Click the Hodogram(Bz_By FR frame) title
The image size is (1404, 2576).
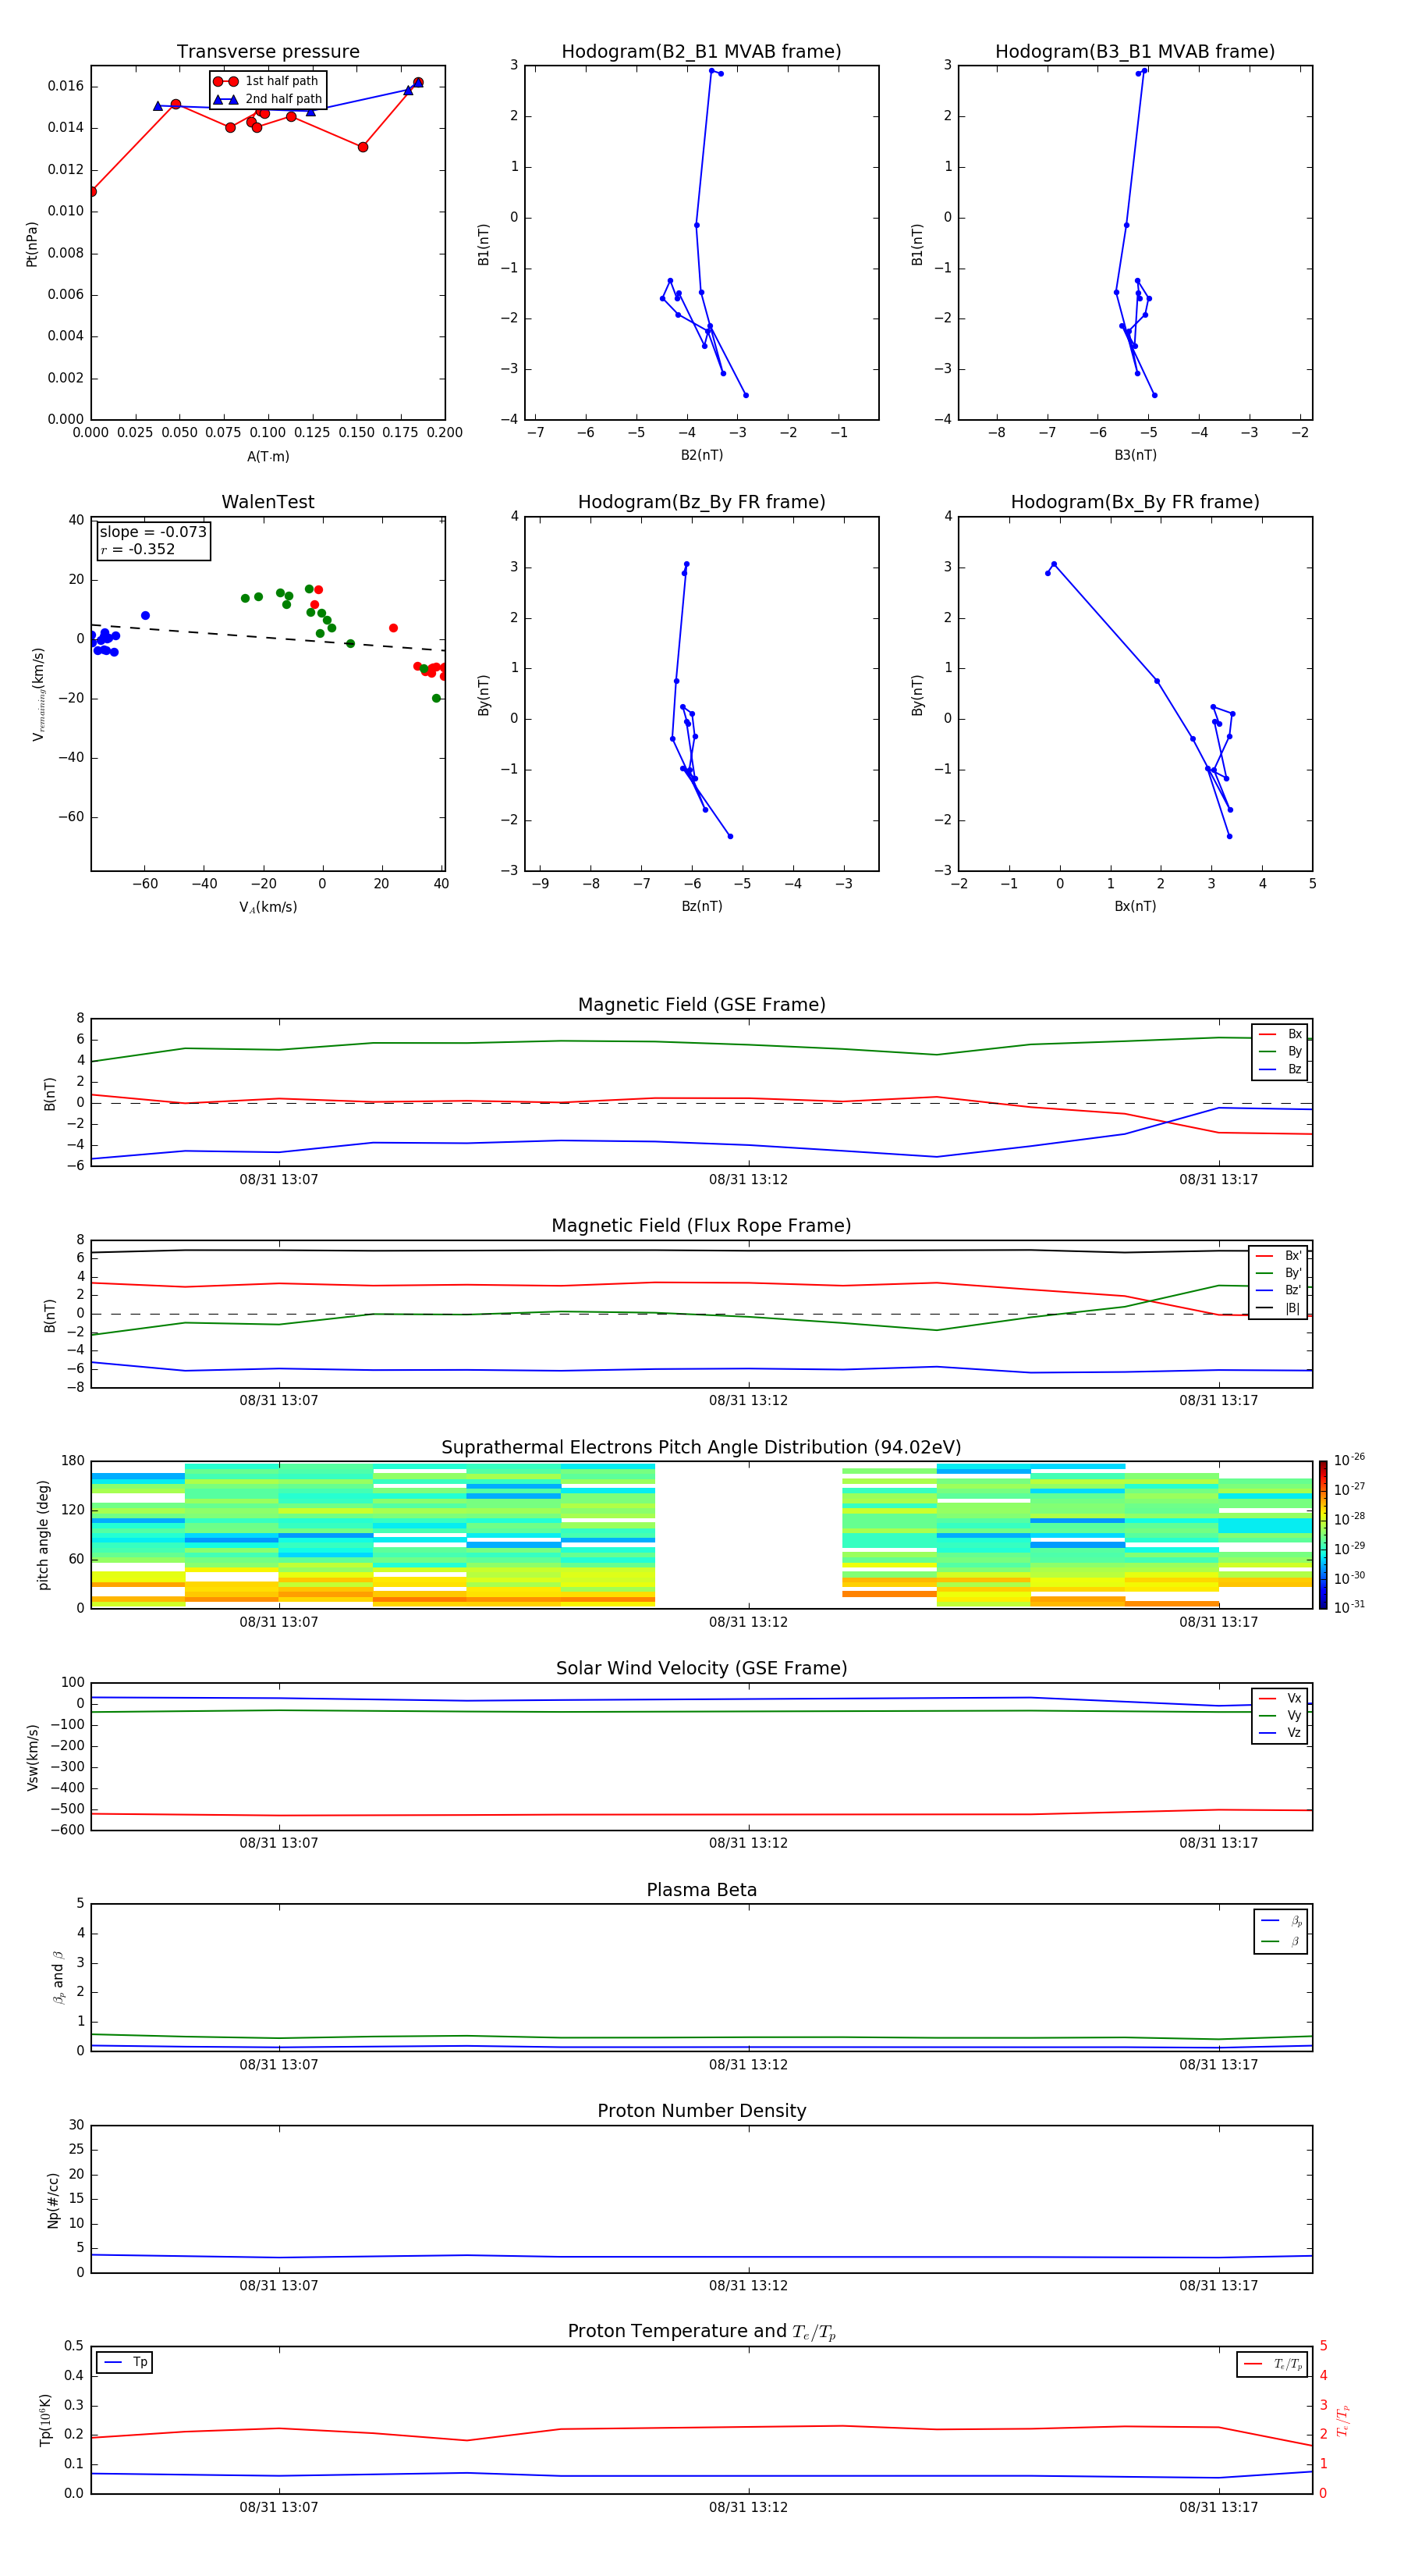[x=701, y=502]
